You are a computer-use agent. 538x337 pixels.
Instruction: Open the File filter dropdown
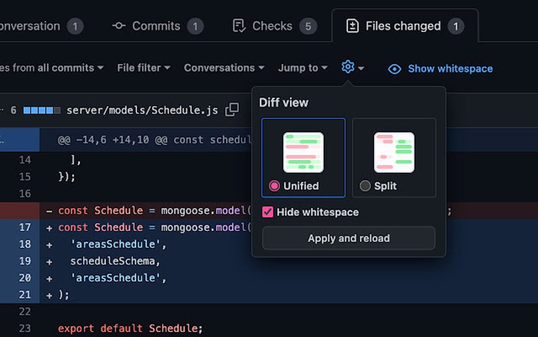tap(143, 68)
